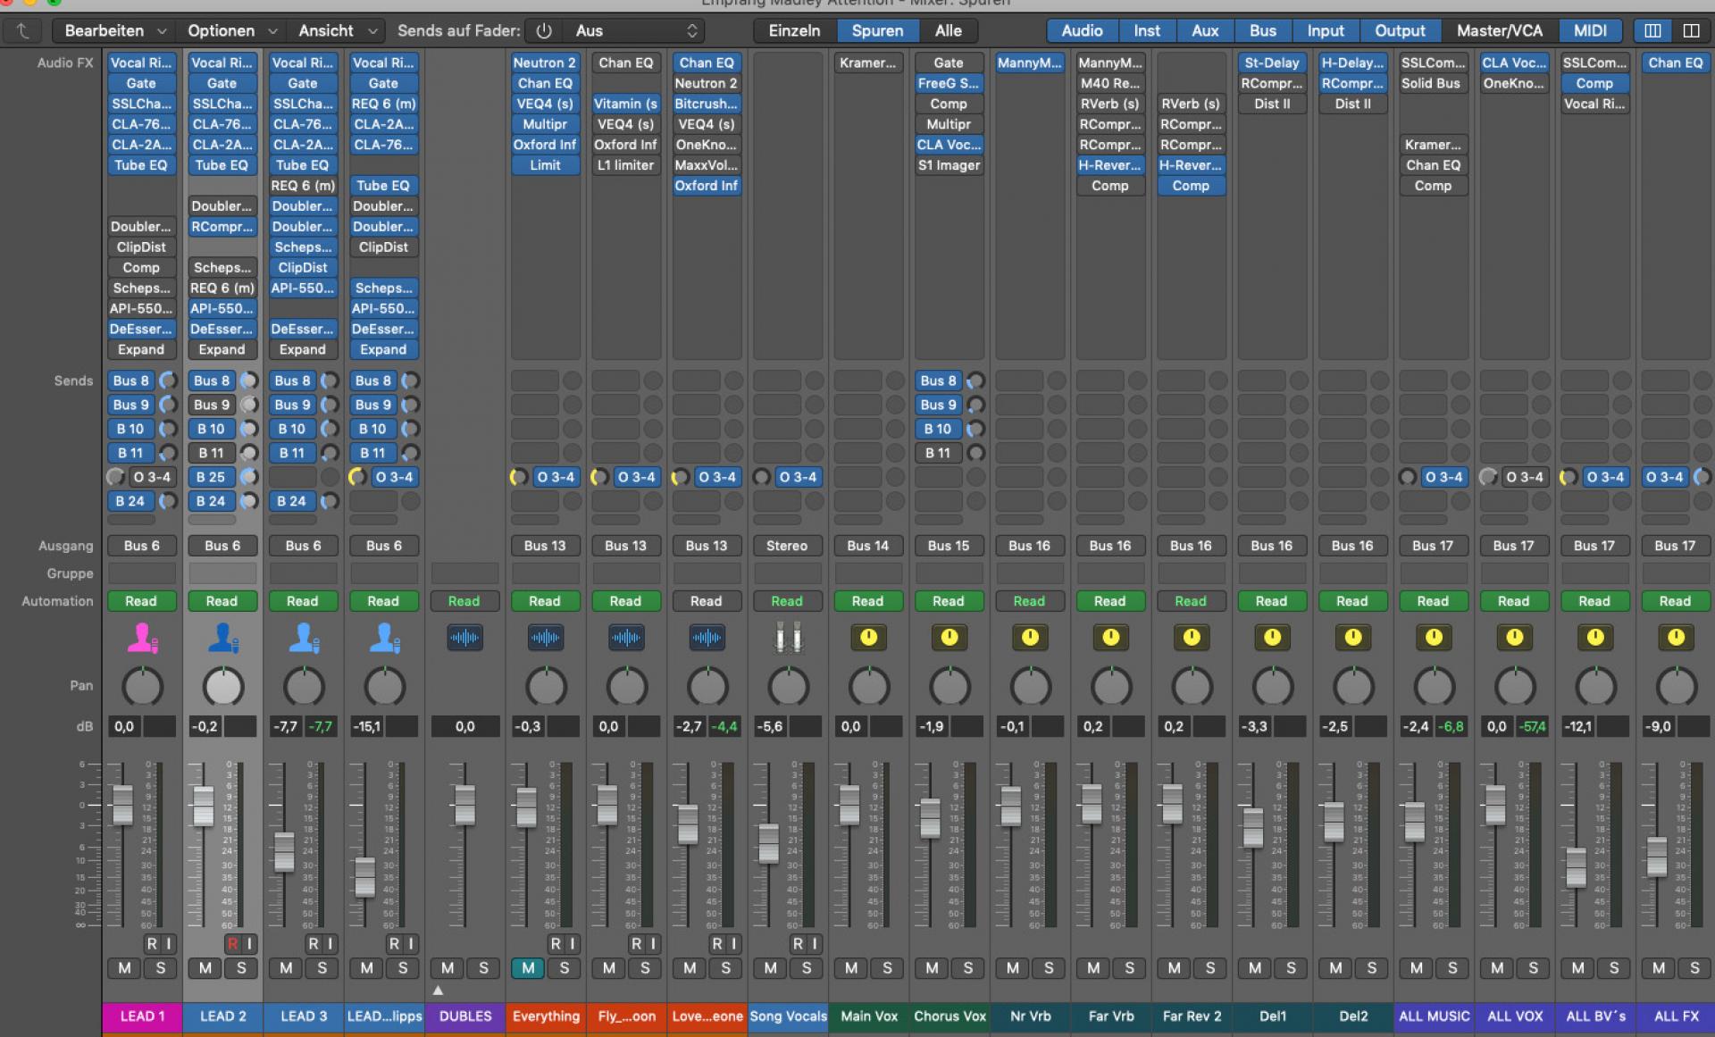Click the LEAD 3 volume fader
Image resolution: width=1715 pixels, height=1037 pixels.
pyautogui.click(x=284, y=851)
